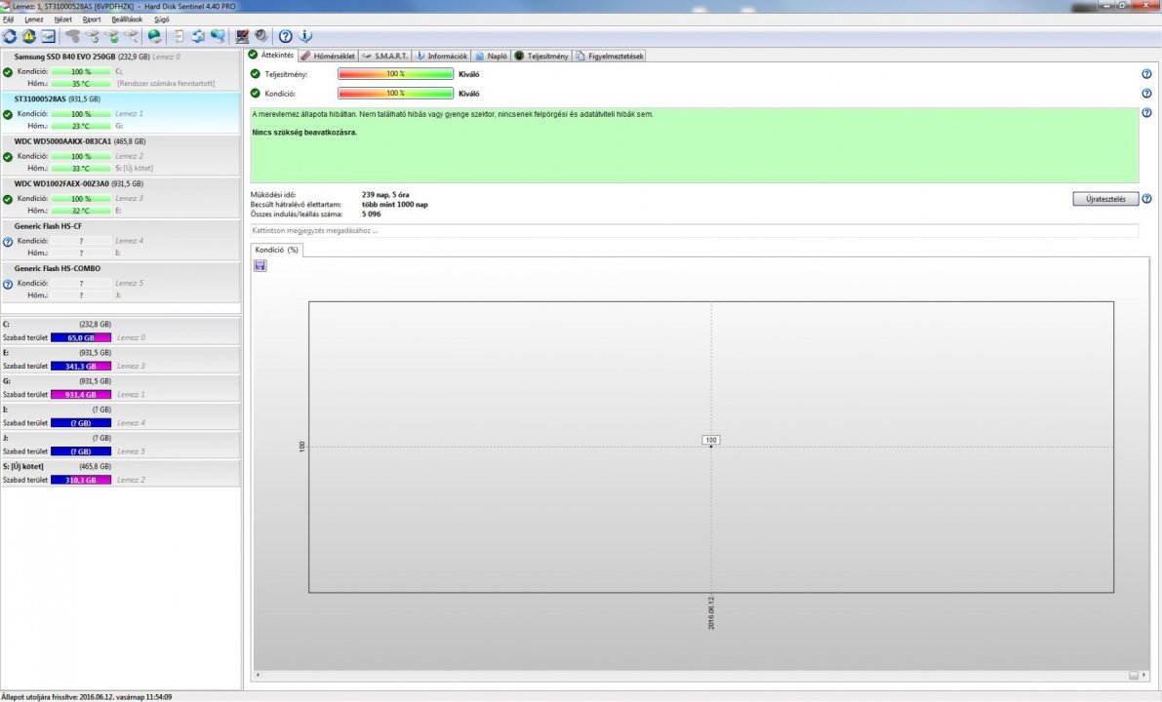Click the comment field 'Kattintson megjegyzés megadásához'

(x=694, y=231)
